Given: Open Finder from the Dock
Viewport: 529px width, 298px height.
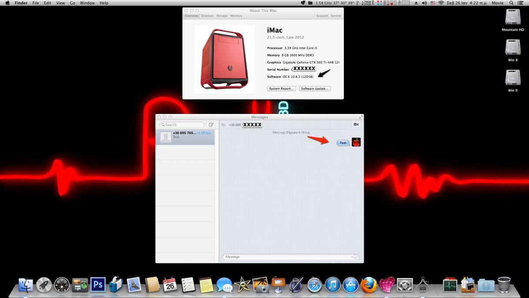Looking at the screenshot, I should pos(26,285).
